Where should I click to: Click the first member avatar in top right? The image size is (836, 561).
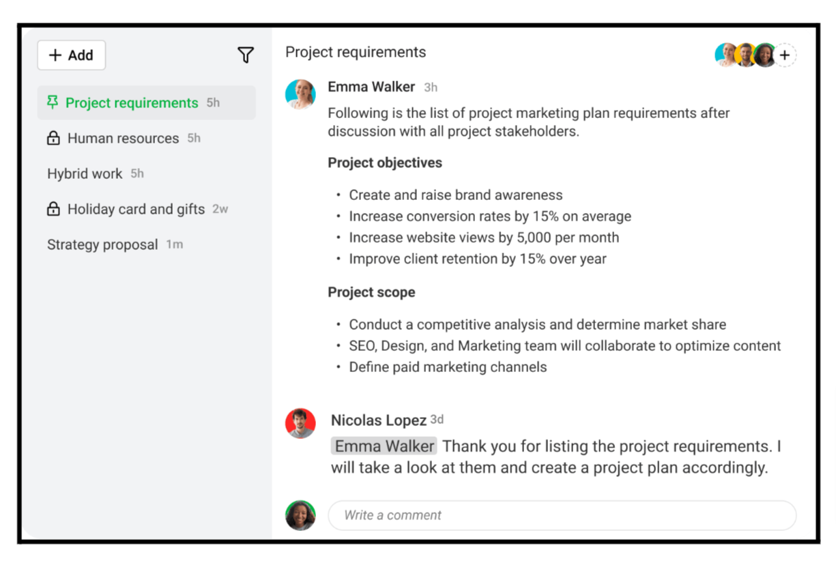(x=725, y=55)
